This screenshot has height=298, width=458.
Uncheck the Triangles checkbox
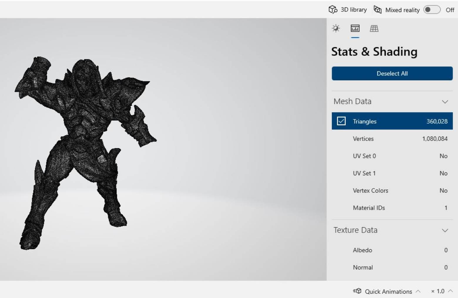point(341,121)
